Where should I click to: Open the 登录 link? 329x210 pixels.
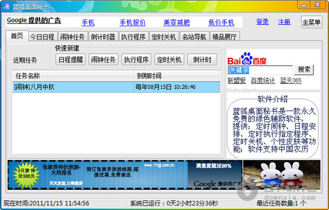[x=263, y=22]
